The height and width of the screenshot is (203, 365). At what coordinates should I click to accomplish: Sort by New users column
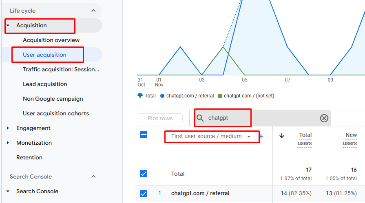pos(350,139)
